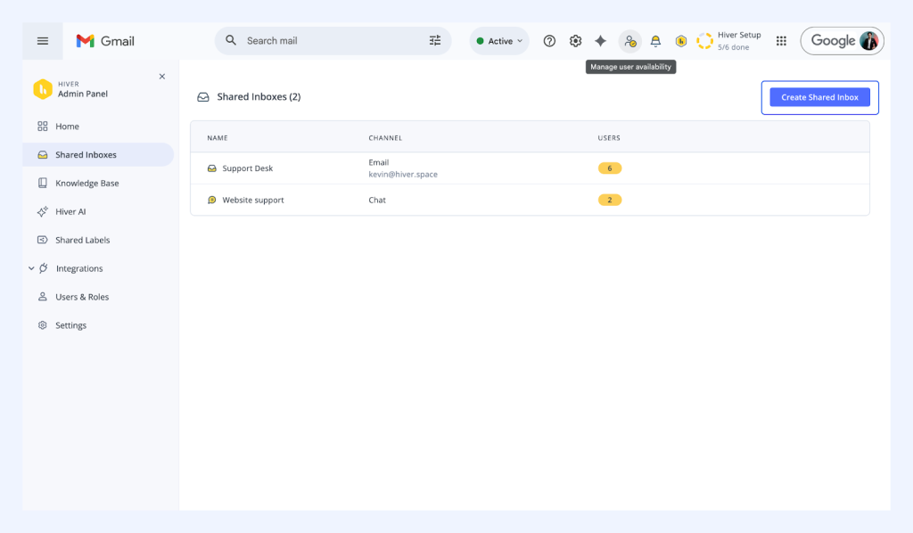Viewport: 913px width, 533px height.
Task: Open the notifications bell icon
Action: point(655,41)
